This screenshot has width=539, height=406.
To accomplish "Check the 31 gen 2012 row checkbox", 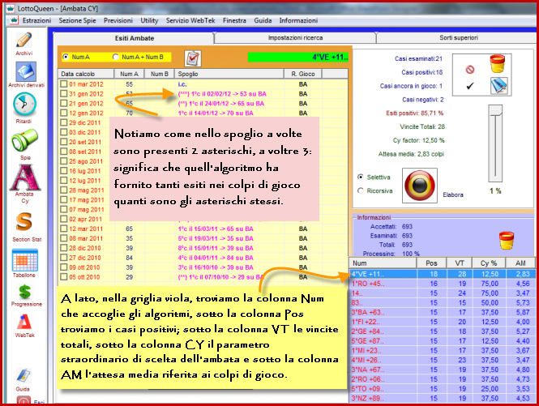I will pyautogui.click(x=63, y=93).
